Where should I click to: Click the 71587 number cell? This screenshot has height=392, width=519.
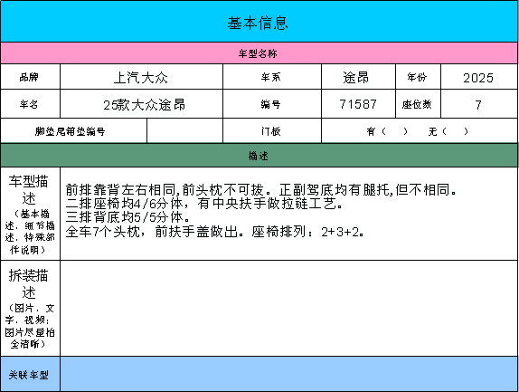(x=358, y=104)
